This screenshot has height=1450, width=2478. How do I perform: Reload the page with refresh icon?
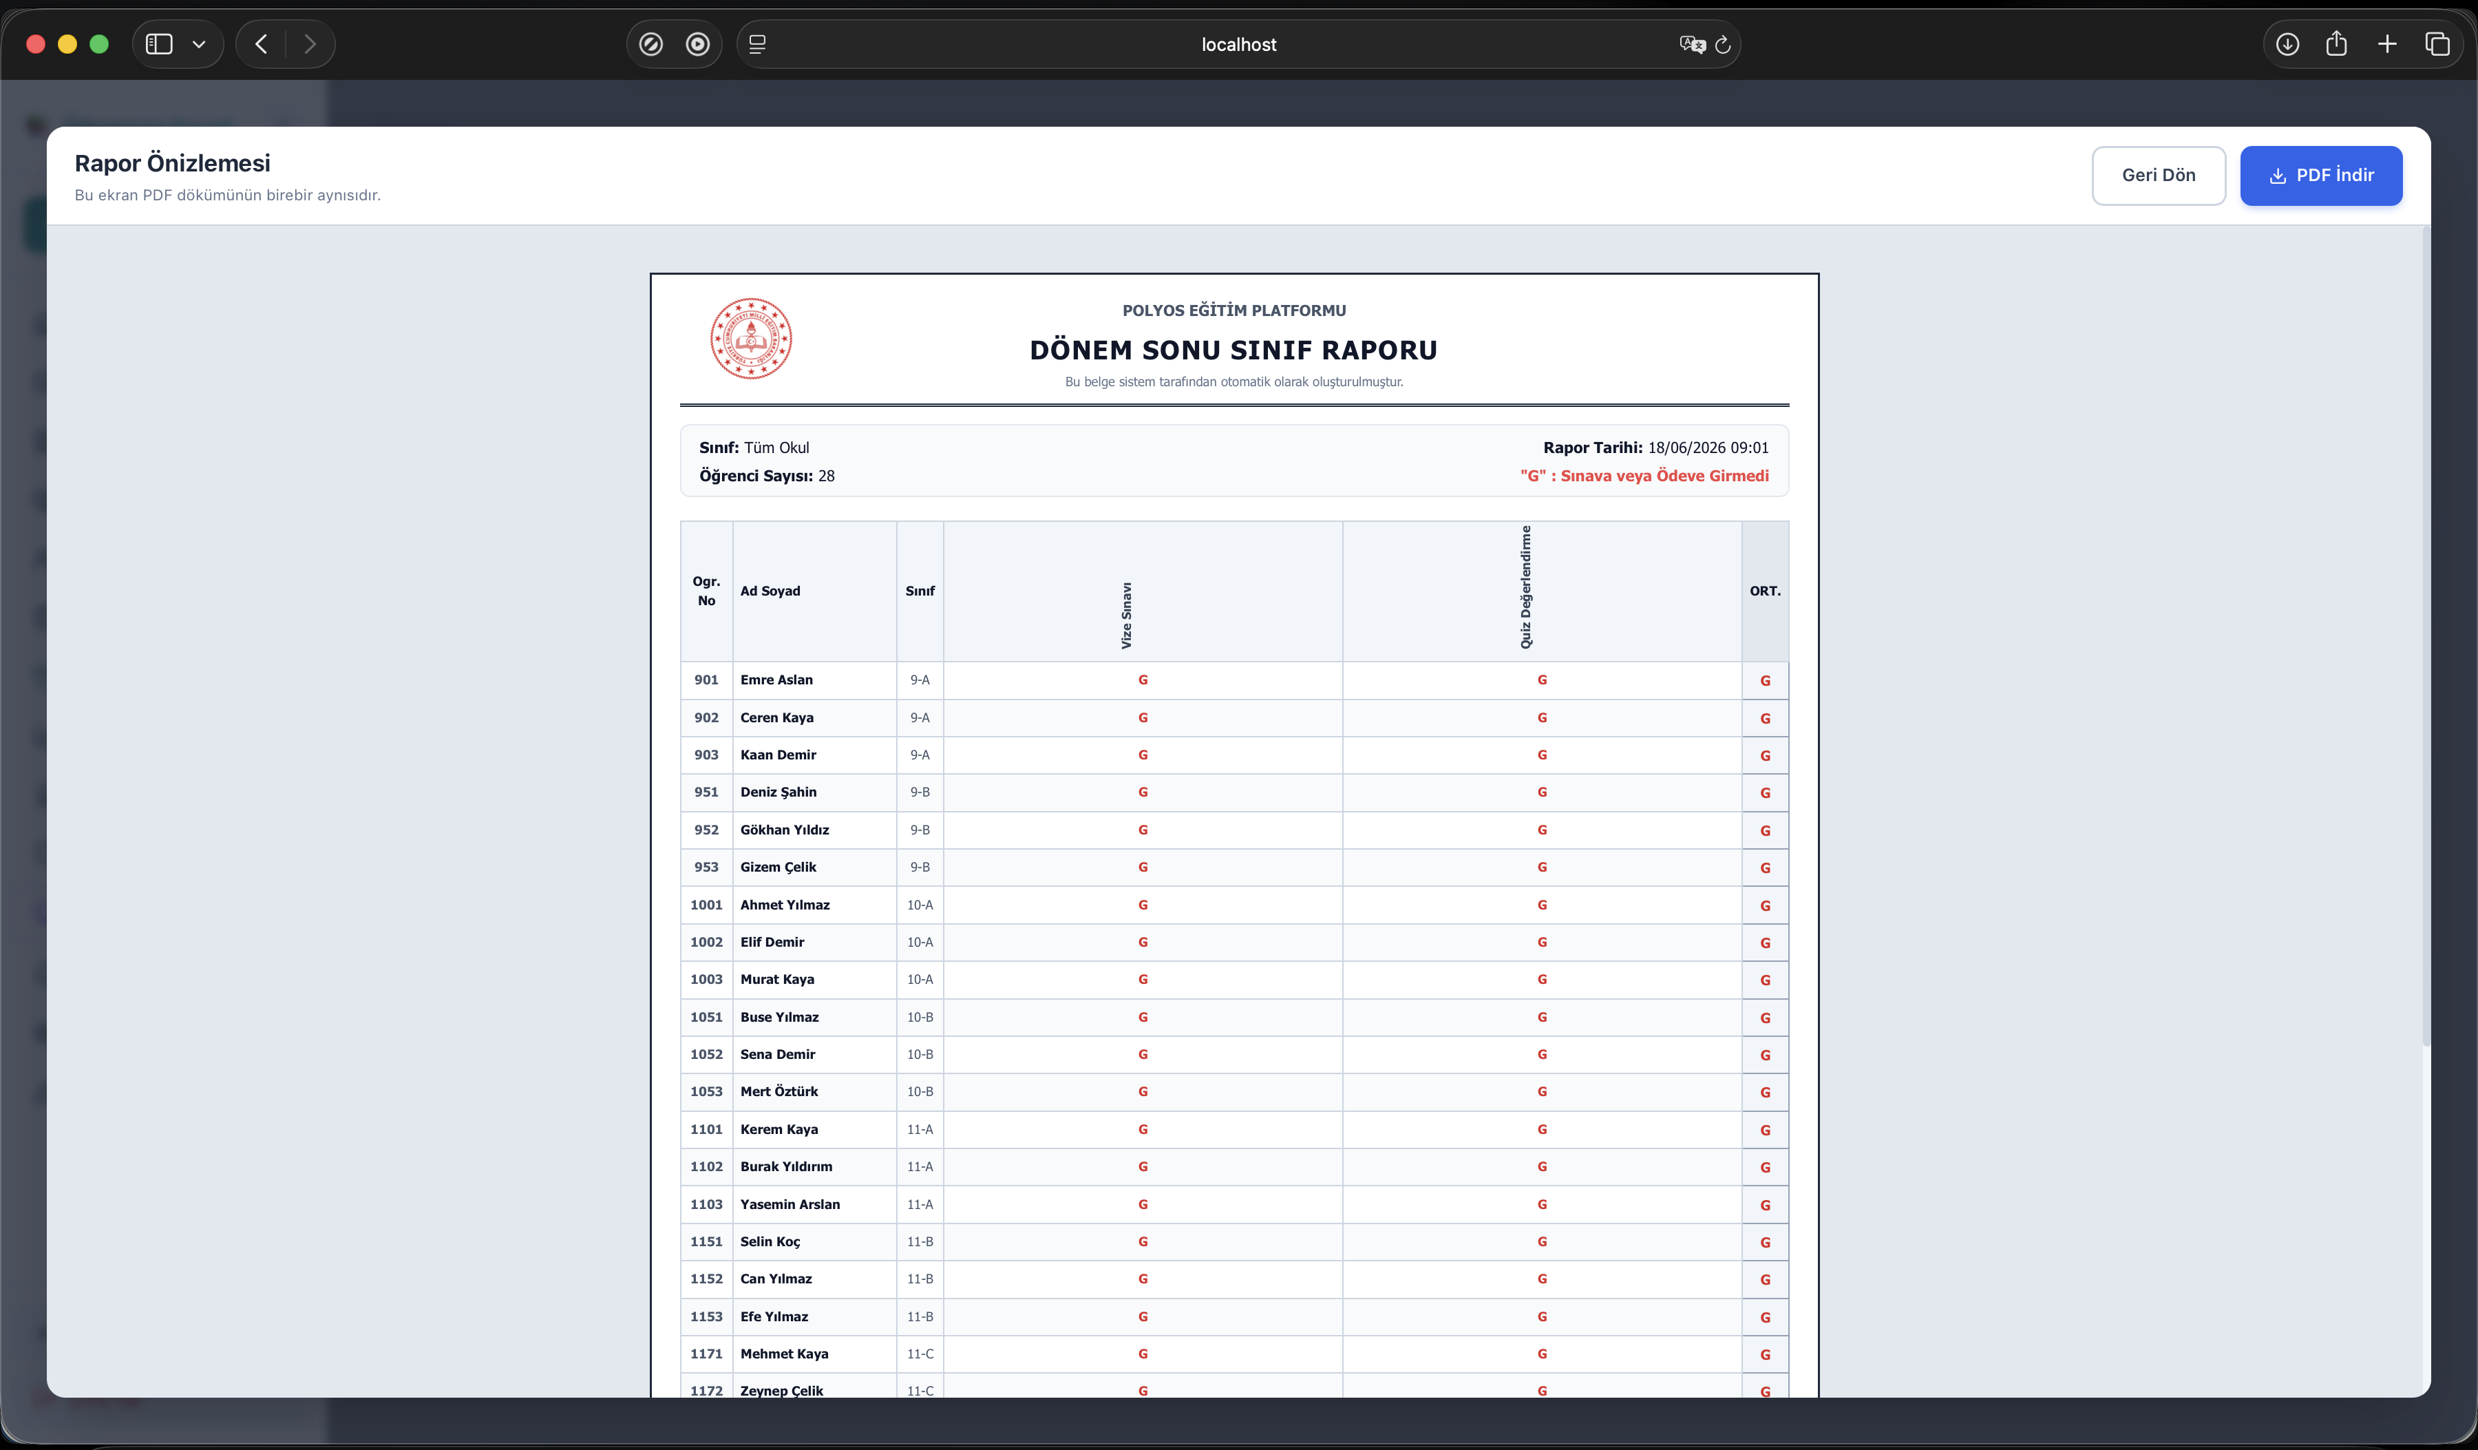click(1723, 44)
